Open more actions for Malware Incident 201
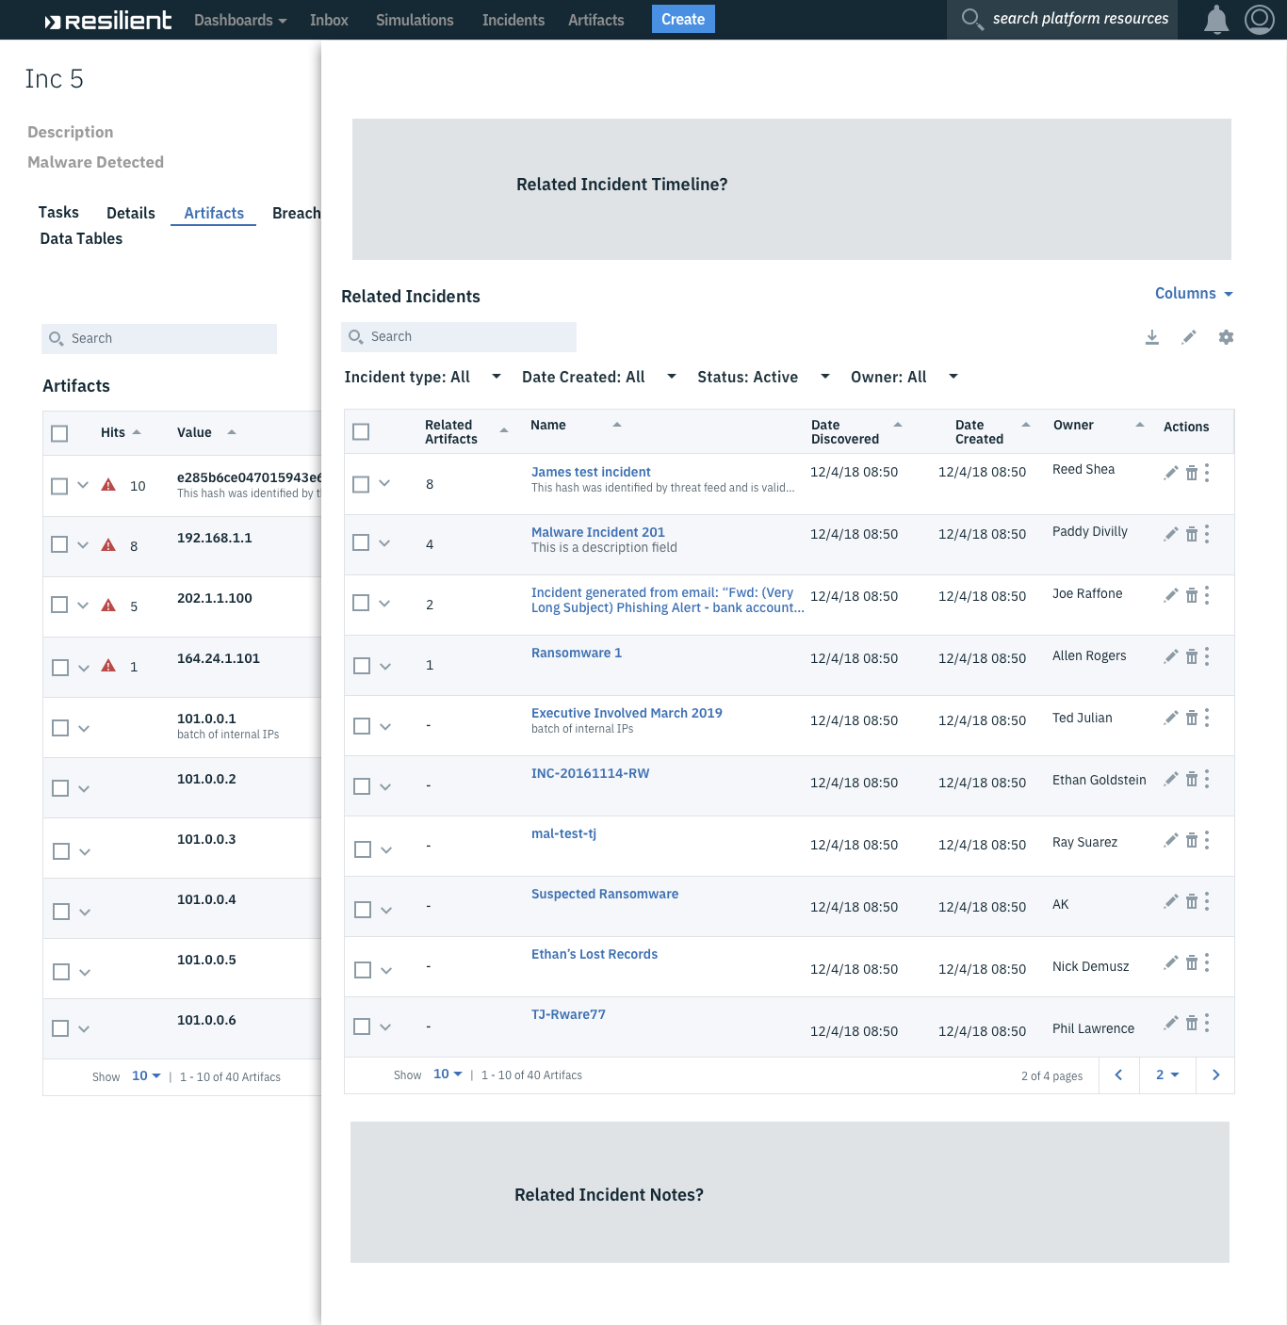 pos(1207,534)
